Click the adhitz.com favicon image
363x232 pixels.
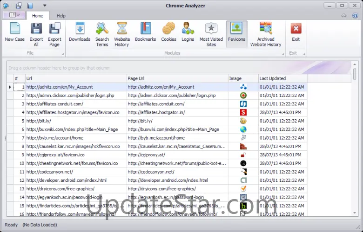pyautogui.click(x=243, y=87)
